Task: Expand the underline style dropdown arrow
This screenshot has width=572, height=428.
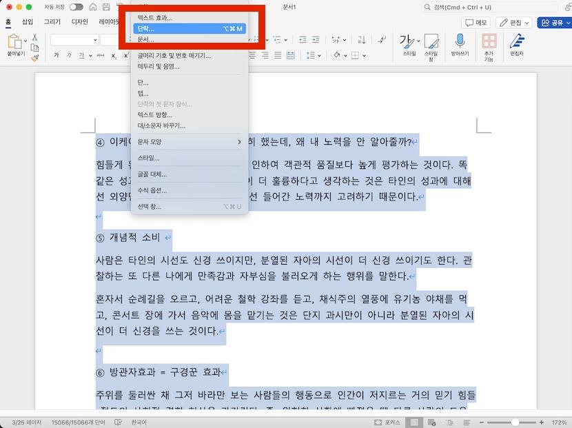Action: [x=90, y=56]
